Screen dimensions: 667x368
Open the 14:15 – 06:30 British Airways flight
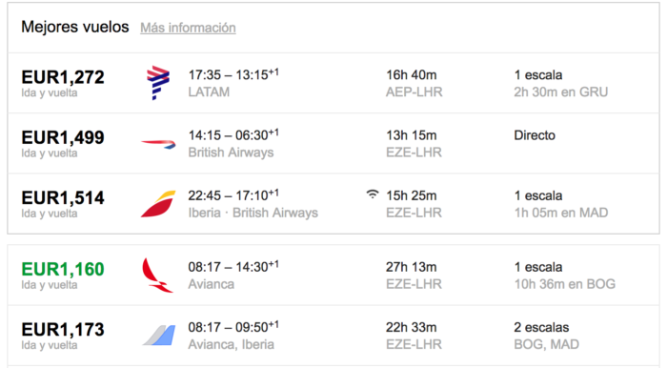tap(233, 135)
